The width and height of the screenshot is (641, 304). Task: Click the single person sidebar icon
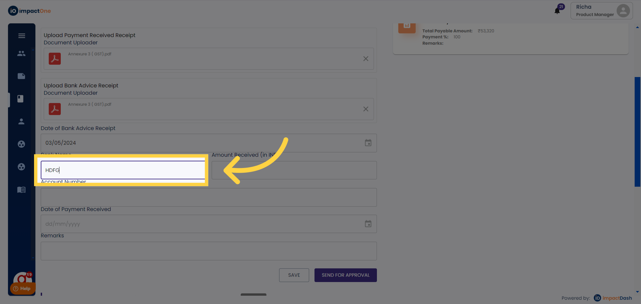(21, 121)
